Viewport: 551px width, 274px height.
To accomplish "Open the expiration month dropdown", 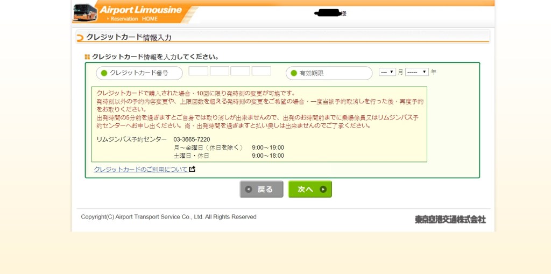I will [387, 72].
